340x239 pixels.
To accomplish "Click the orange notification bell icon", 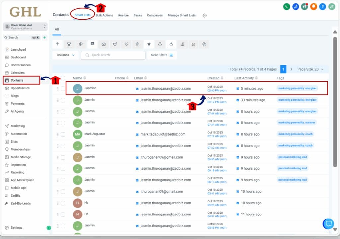I will click(313, 6).
